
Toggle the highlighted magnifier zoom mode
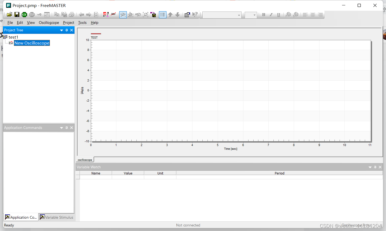pos(123,14)
